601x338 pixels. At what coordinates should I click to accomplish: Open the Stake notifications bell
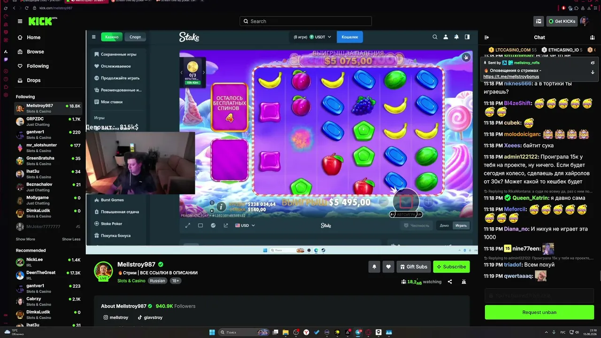click(x=456, y=37)
